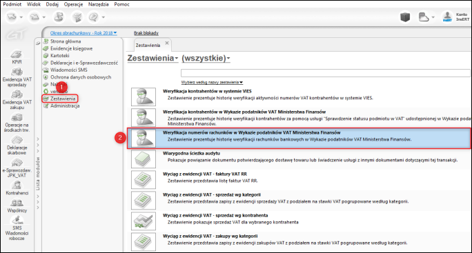Select Zestawienia in tree
Screen dimensions: 472x253
click(x=63, y=99)
